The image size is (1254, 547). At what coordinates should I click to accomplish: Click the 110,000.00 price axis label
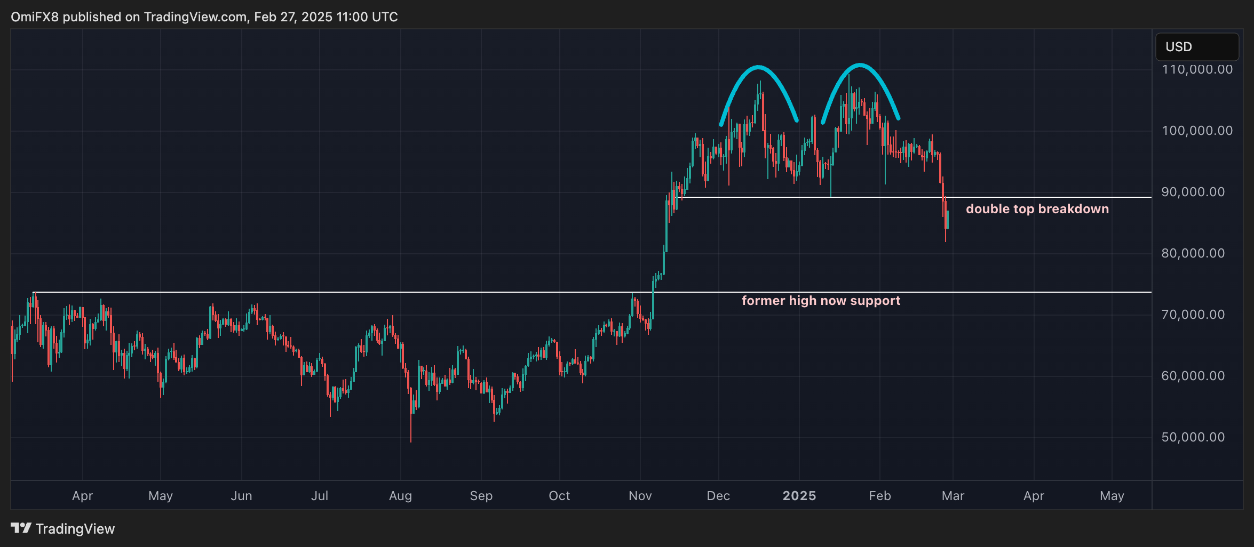(x=1197, y=69)
